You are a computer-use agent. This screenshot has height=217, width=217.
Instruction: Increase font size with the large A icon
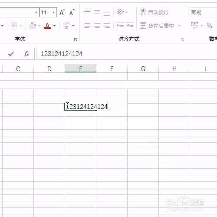[x=62, y=12]
